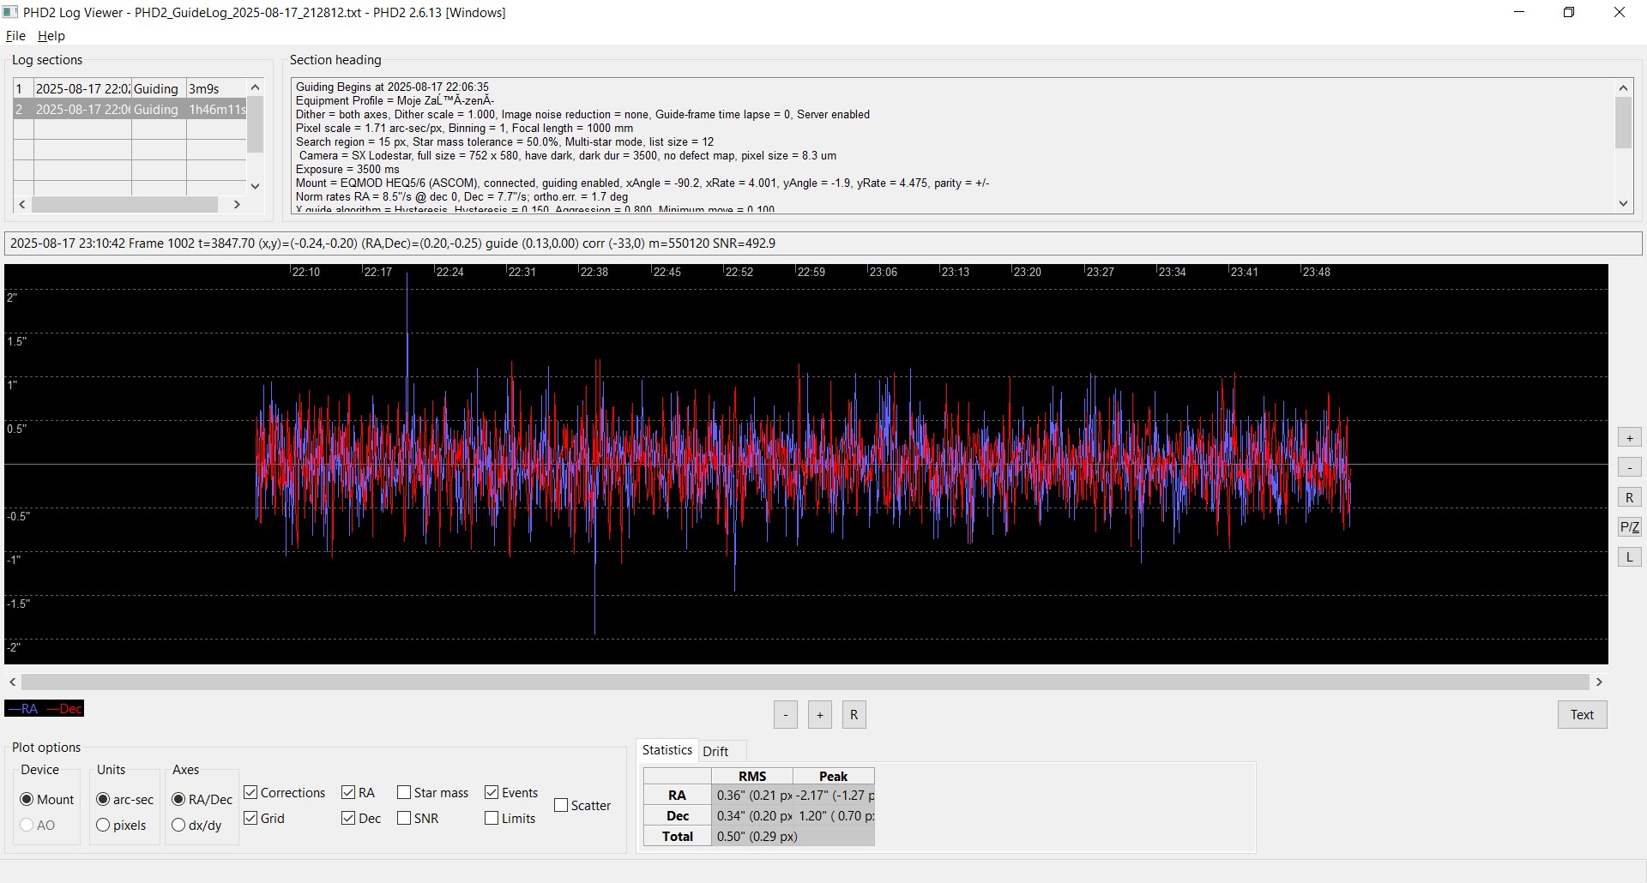
Task: Click the vertical zoom in plus button
Action: coord(1630,437)
